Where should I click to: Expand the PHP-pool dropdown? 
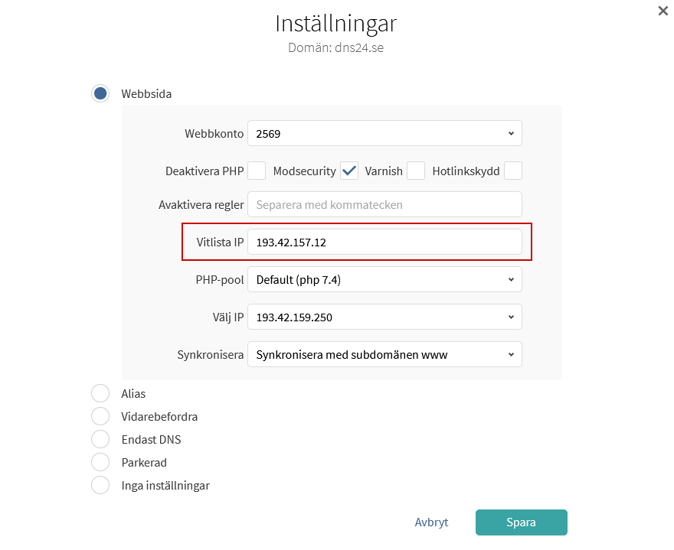coord(384,279)
